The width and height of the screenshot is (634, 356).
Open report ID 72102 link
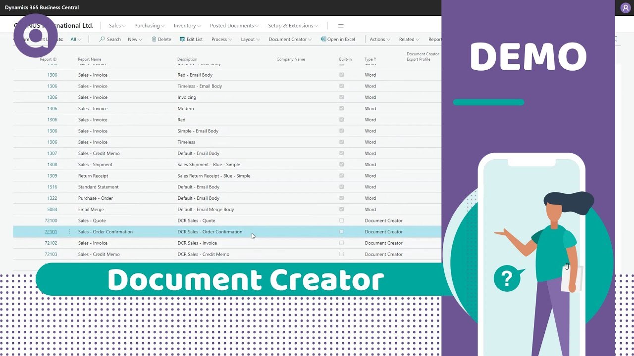pos(51,243)
